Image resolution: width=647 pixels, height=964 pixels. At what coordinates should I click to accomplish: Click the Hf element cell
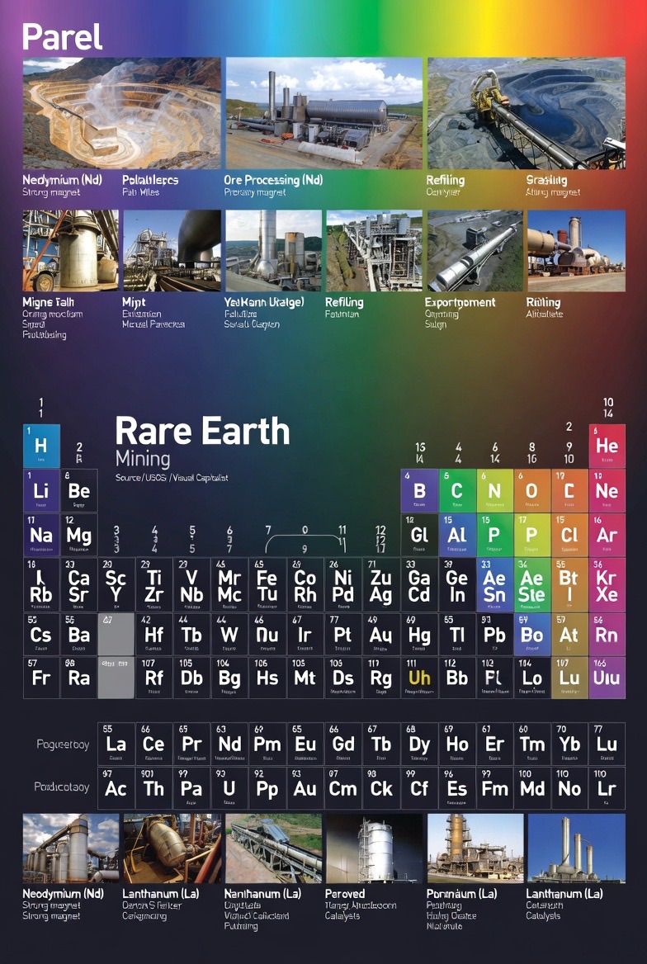click(153, 634)
